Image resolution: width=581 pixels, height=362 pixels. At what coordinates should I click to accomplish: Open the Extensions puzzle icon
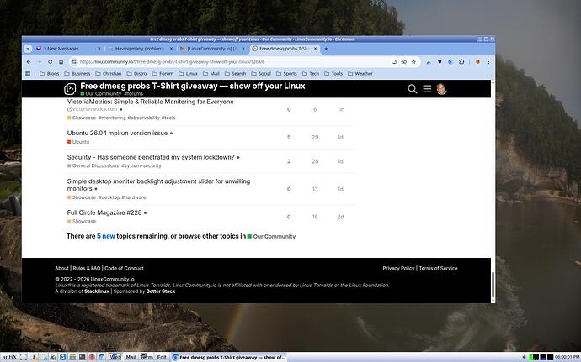click(461, 62)
